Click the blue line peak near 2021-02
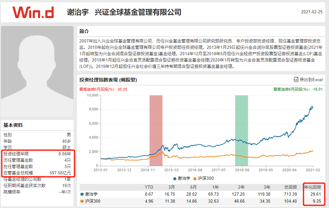 (312, 106)
